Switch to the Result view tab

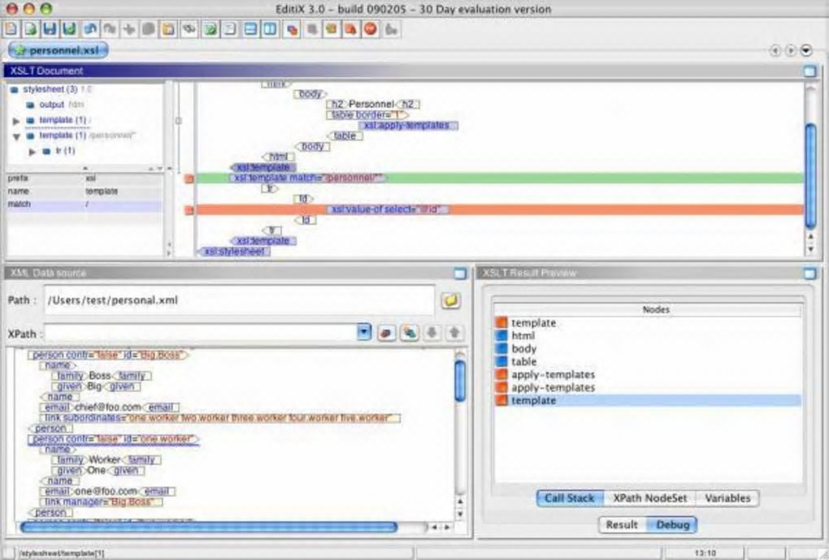click(x=622, y=524)
